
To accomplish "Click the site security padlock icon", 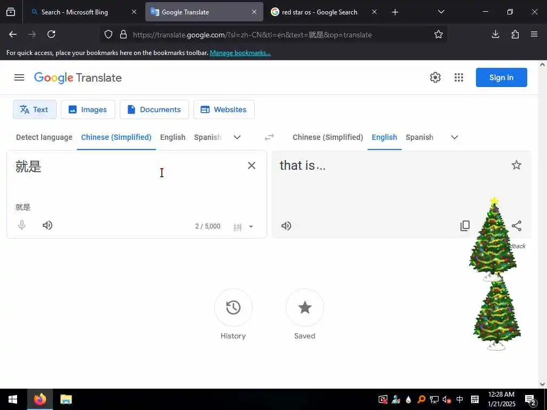I will [x=123, y=34].
